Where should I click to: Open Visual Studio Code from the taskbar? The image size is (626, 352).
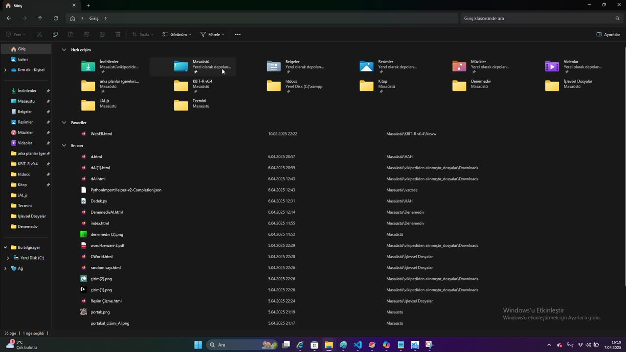[x=358, y=345]
